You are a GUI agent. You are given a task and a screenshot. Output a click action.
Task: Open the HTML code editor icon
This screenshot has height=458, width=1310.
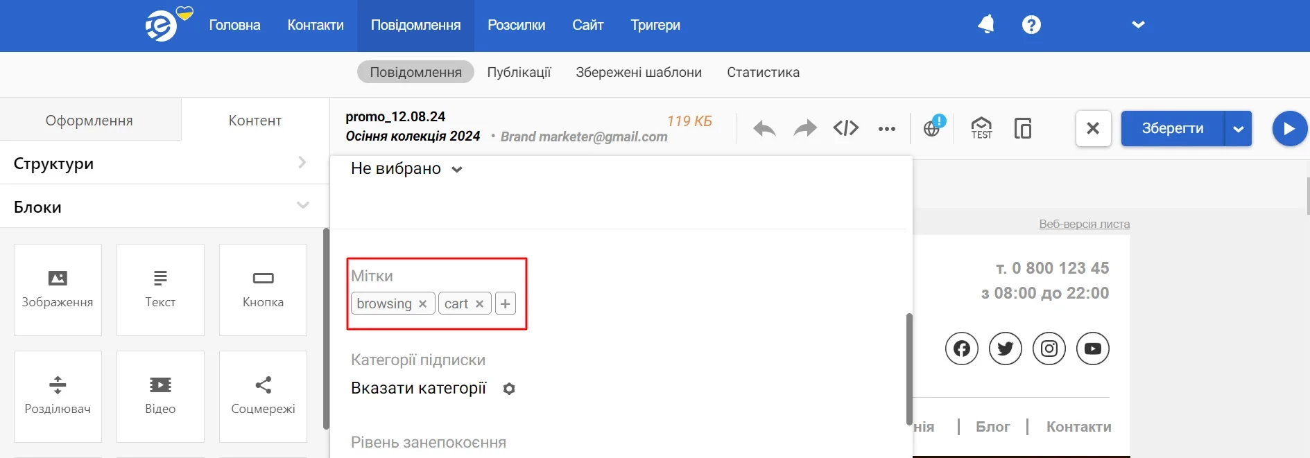click(x=846, y=128)
